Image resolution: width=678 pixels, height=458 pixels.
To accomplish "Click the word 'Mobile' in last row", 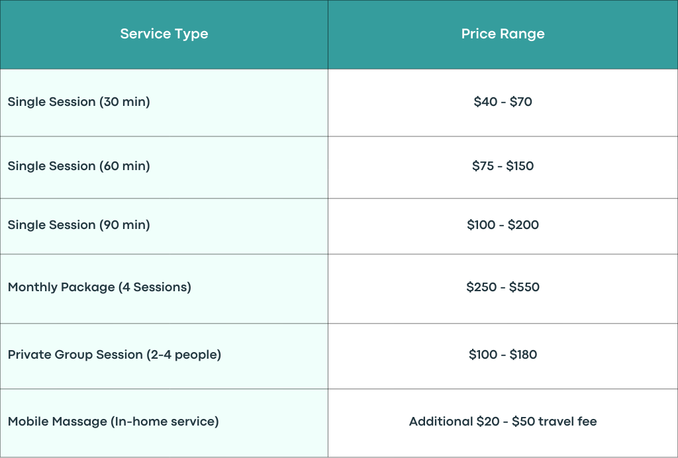I will click(26, 422).
